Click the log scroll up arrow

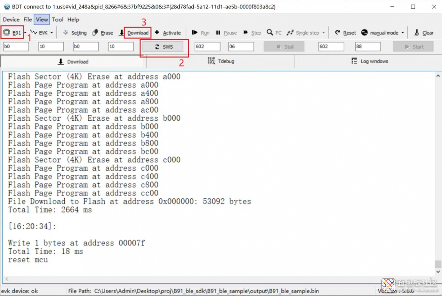click(x=438, y=76)
